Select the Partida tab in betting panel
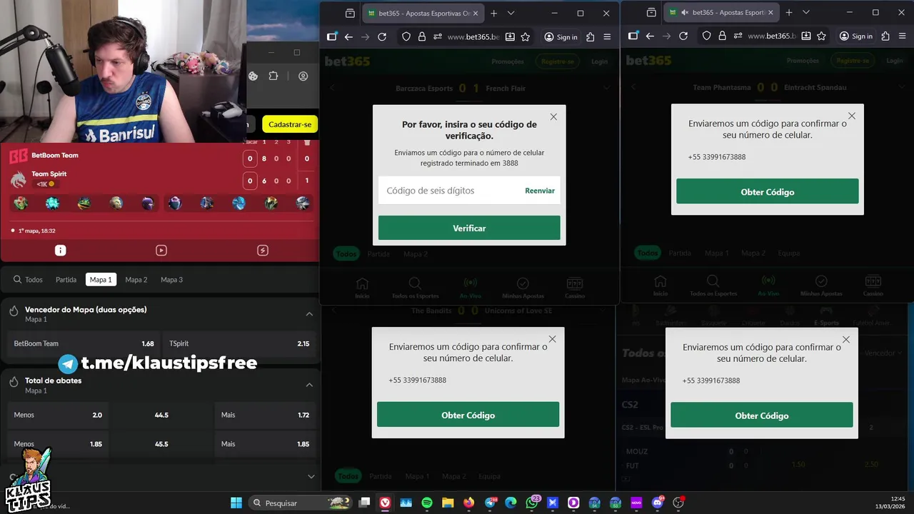This screenshot has width=914, height=514. click(66, 280)
